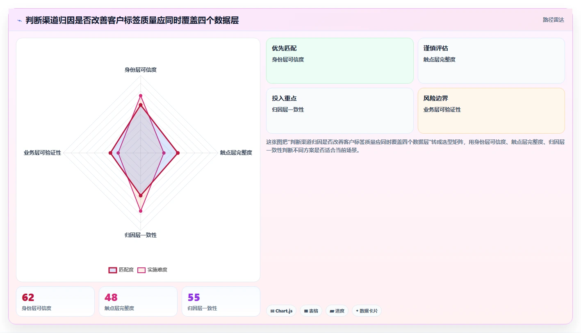Click the 55 归因层一致性 metric card
The height and width of the screenshot is (333, 581).
[221, 301]
